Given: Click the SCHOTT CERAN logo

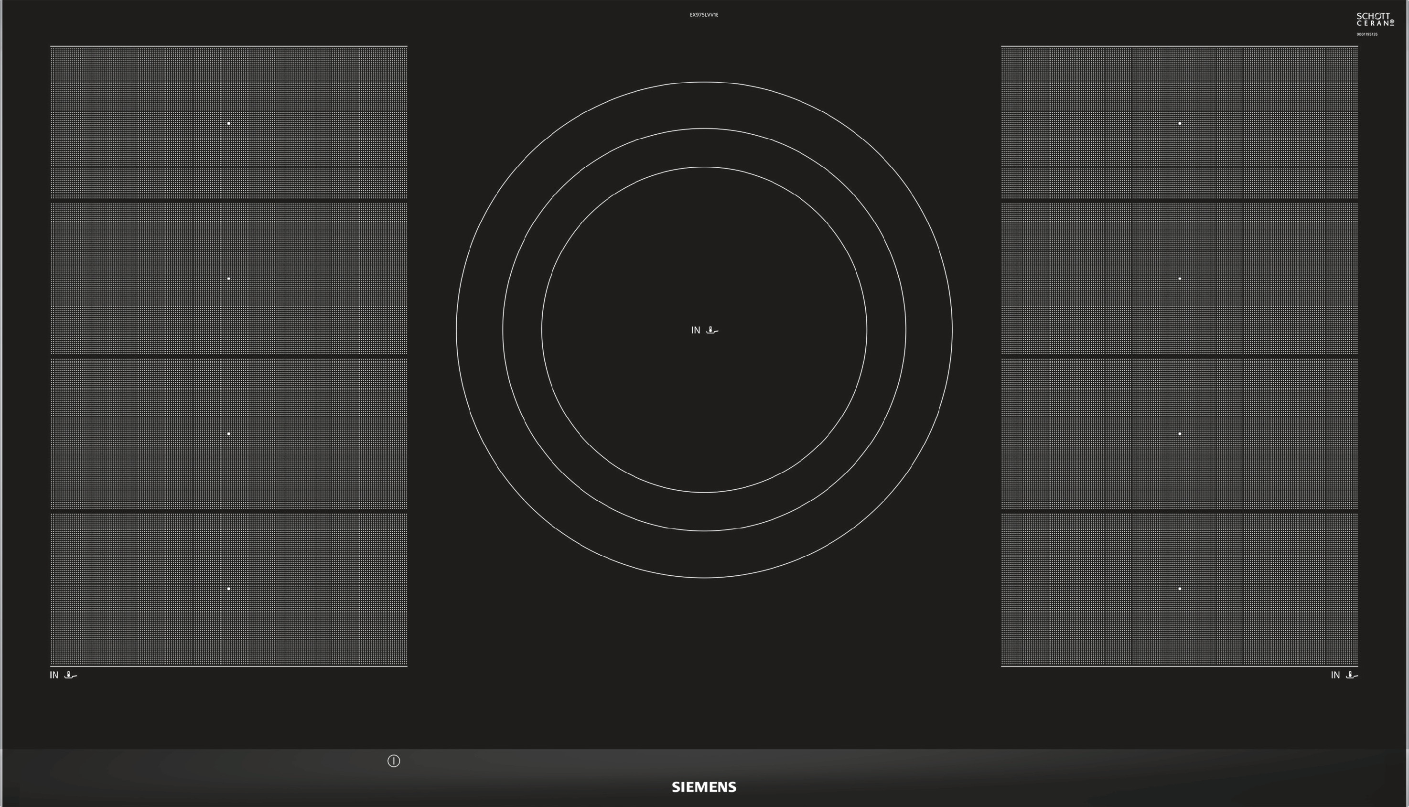Looking at the screenshot, I should pos(1375,20).
